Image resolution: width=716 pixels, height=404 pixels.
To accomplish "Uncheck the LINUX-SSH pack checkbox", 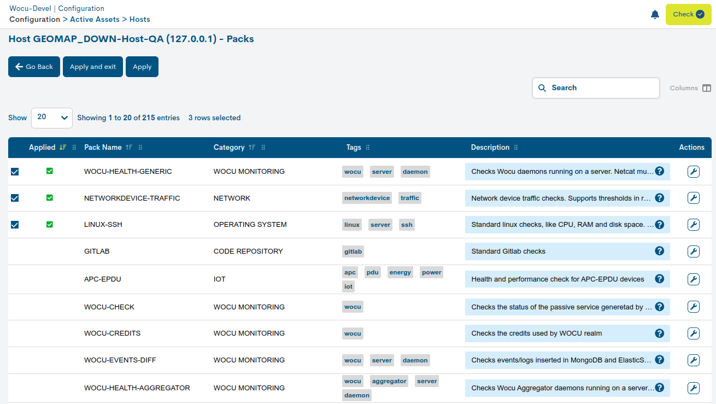I will (15, 224).
